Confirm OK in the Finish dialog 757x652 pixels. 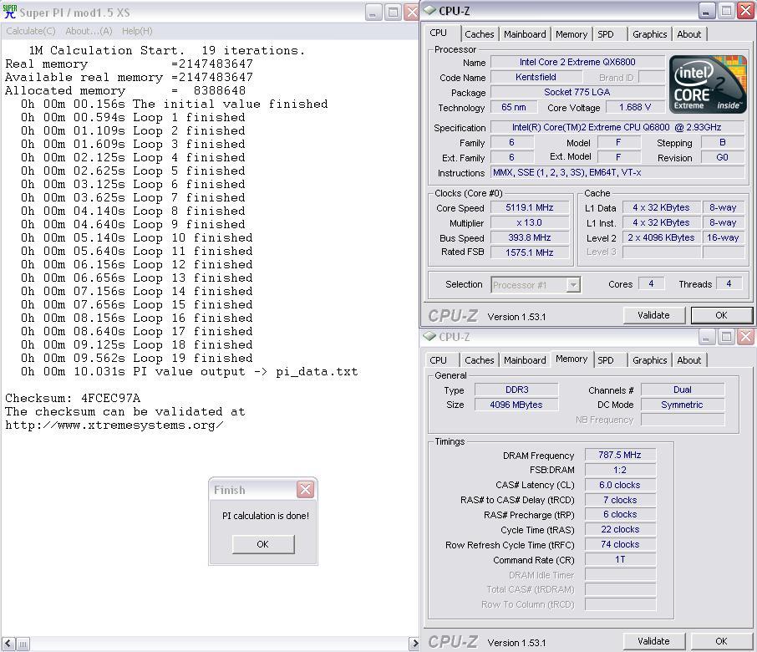click(x=262, y=544)
